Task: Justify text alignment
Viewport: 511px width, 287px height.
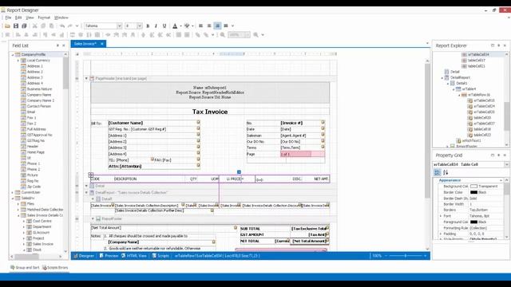Action: tap(226, 26)
